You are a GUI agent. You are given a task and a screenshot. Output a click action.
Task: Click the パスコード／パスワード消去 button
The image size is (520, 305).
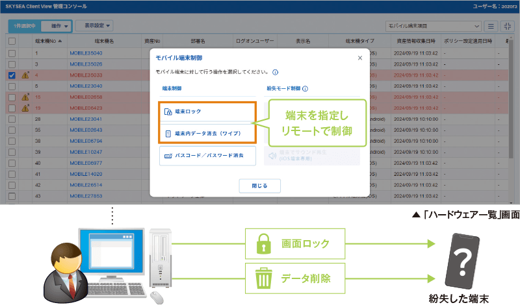[207, 156]
